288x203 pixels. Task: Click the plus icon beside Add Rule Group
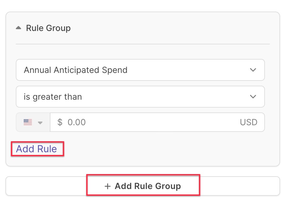108,186
